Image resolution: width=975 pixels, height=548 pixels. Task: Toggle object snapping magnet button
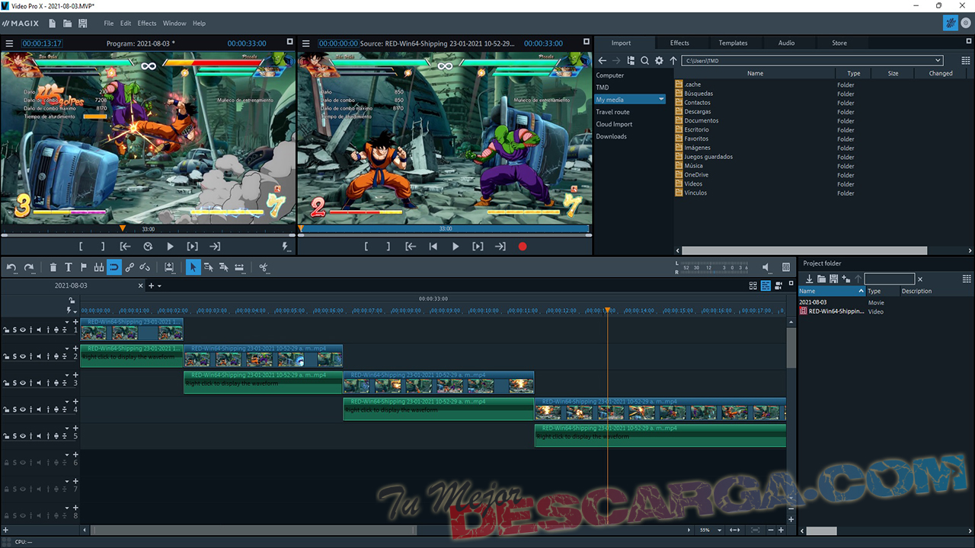coord(113,267)
